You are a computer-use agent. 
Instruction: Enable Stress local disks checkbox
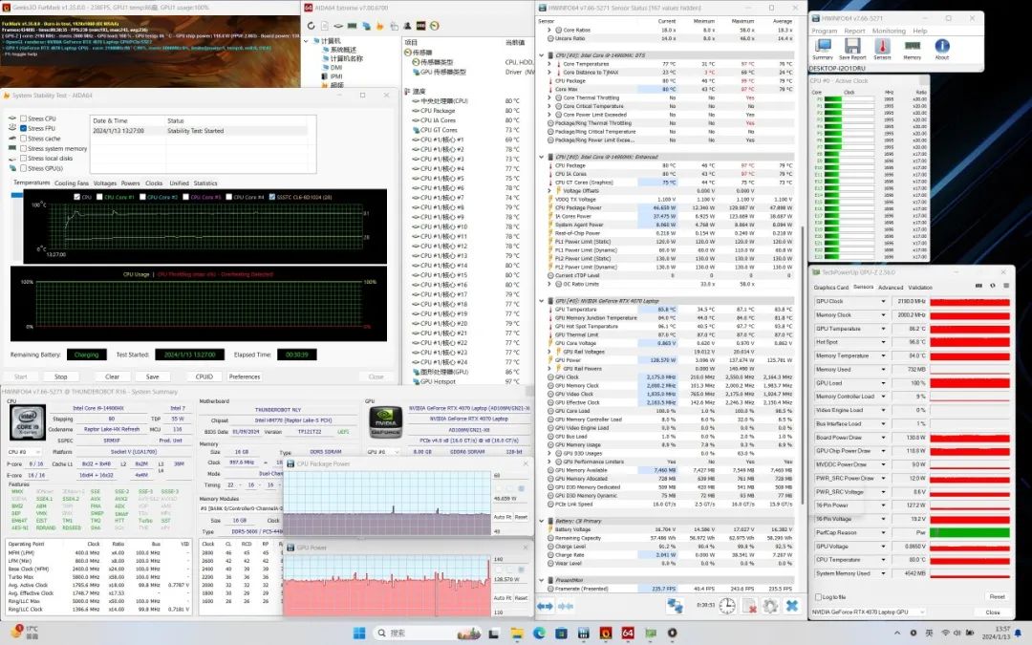click(x=23, y=158)
